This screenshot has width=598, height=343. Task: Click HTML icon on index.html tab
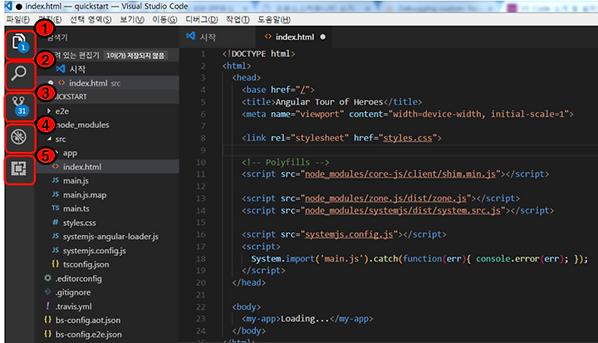coord(268,37)
